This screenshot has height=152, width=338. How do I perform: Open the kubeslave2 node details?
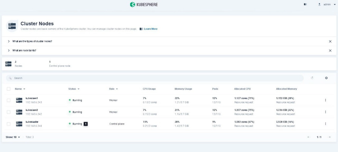pyautogui.click(x=32, y=110)
